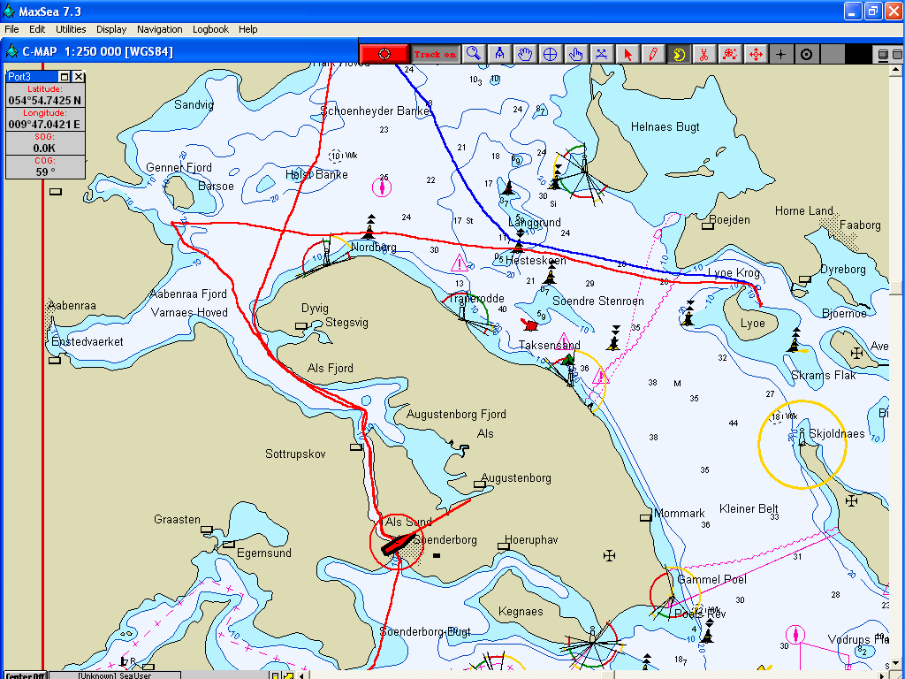
Task: Click the SOG value 0.0K
Action: pos(45,148)
